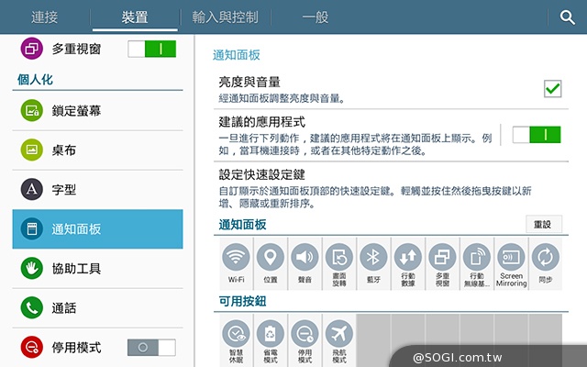Click the 建議的應用程式 title text

[x=262, y=122]
